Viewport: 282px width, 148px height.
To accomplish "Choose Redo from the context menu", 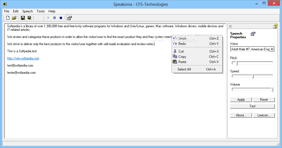I will pos(197,44).
